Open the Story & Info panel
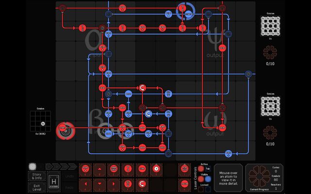This screenshot has width=311, height=194. 37,176
